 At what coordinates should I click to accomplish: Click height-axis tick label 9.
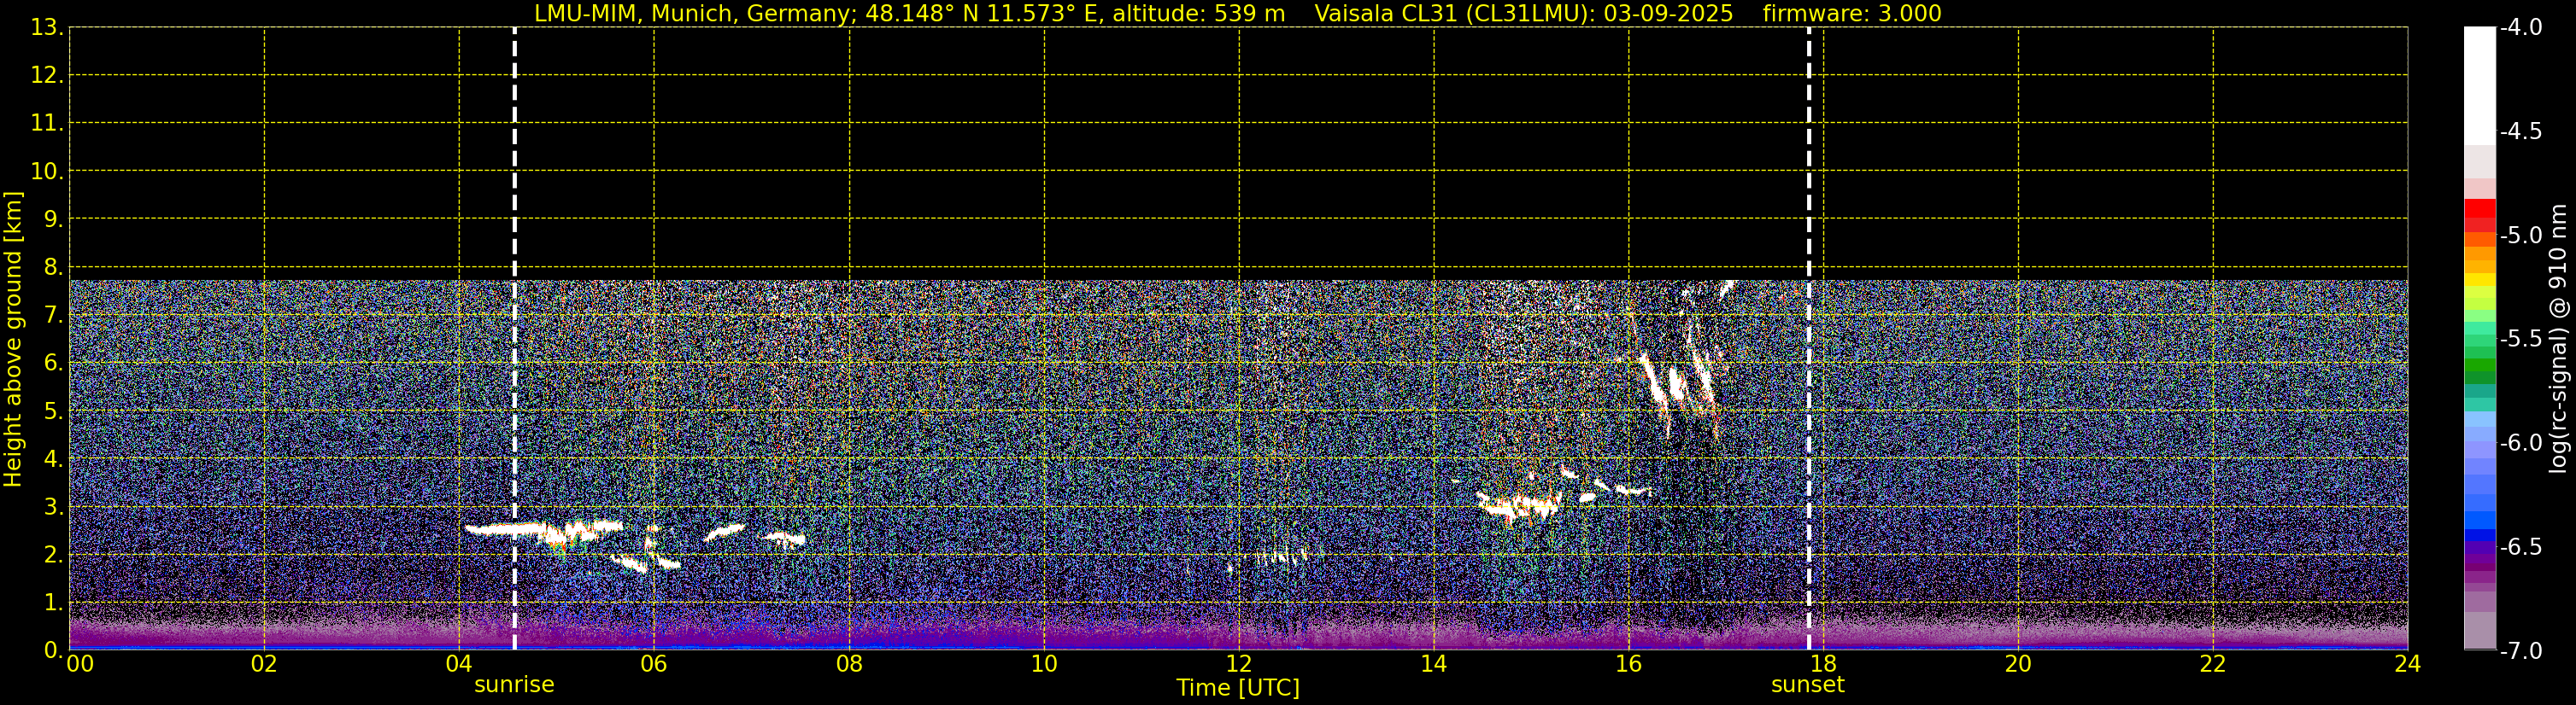click(x=52, y=218)
